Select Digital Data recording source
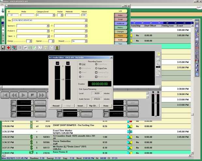 point(96,68)
